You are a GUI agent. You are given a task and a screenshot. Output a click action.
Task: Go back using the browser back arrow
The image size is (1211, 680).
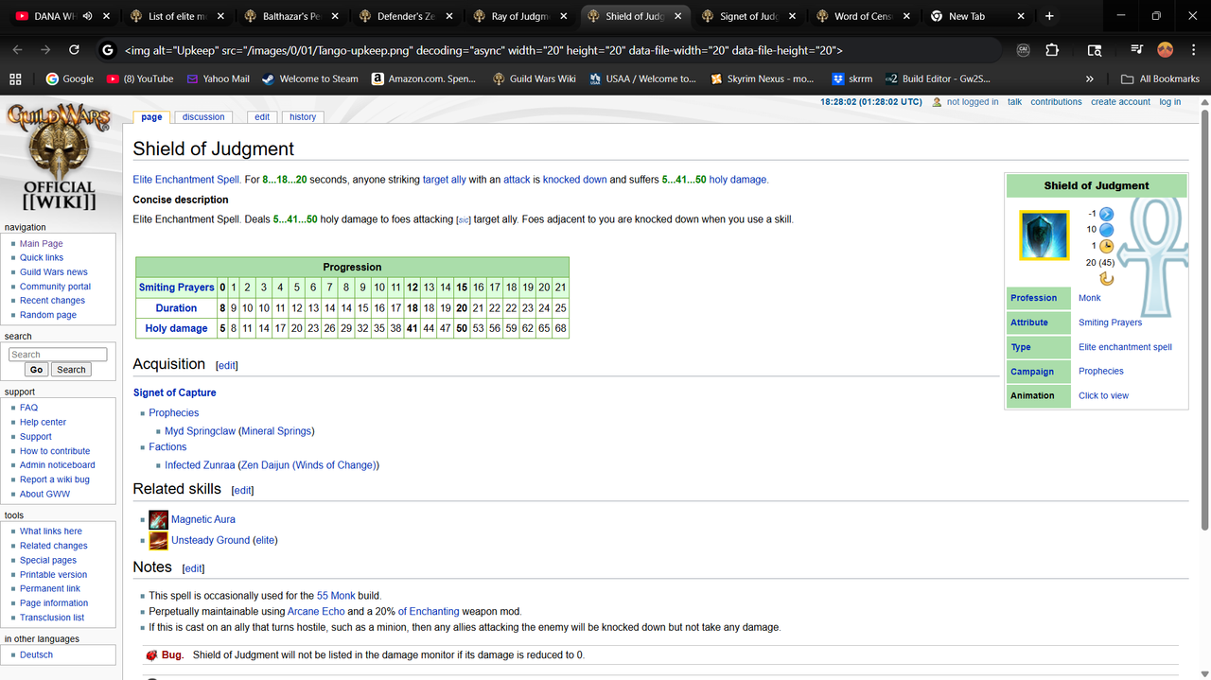tap(18, 50)
